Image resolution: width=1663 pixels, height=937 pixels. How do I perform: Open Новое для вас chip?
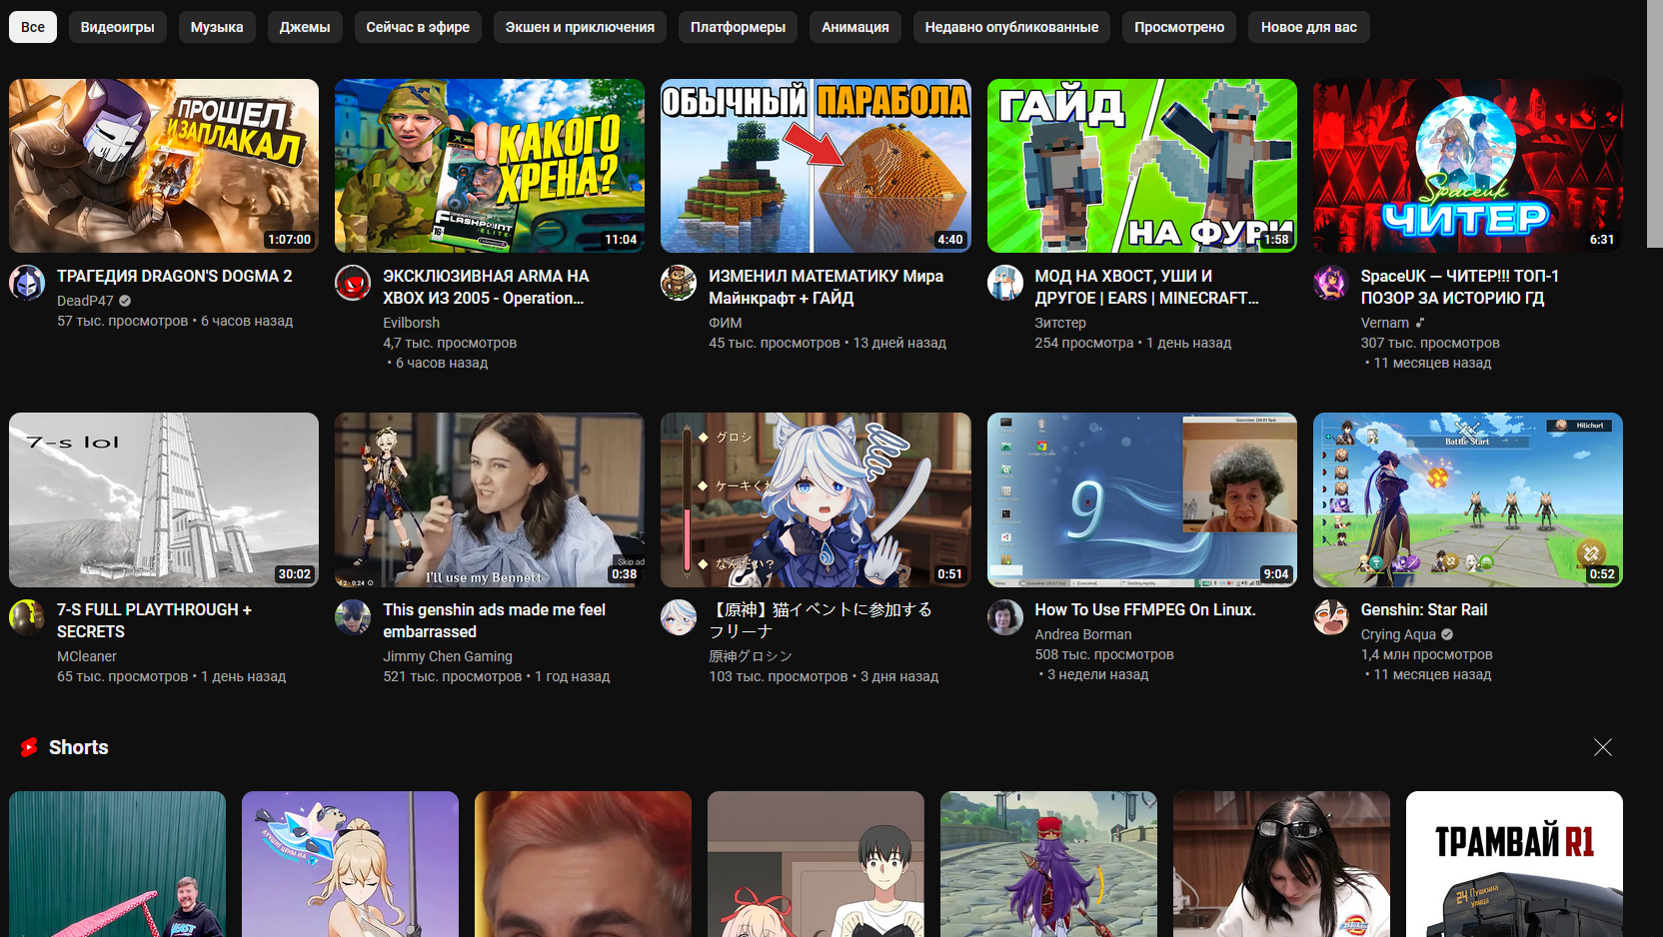(x=1309, y=27)
